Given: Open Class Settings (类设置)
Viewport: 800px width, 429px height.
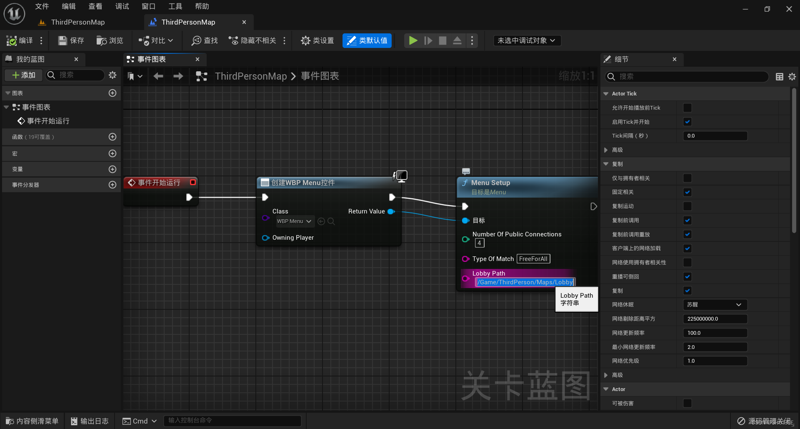Looking at the screenshot, I should 317,40.
